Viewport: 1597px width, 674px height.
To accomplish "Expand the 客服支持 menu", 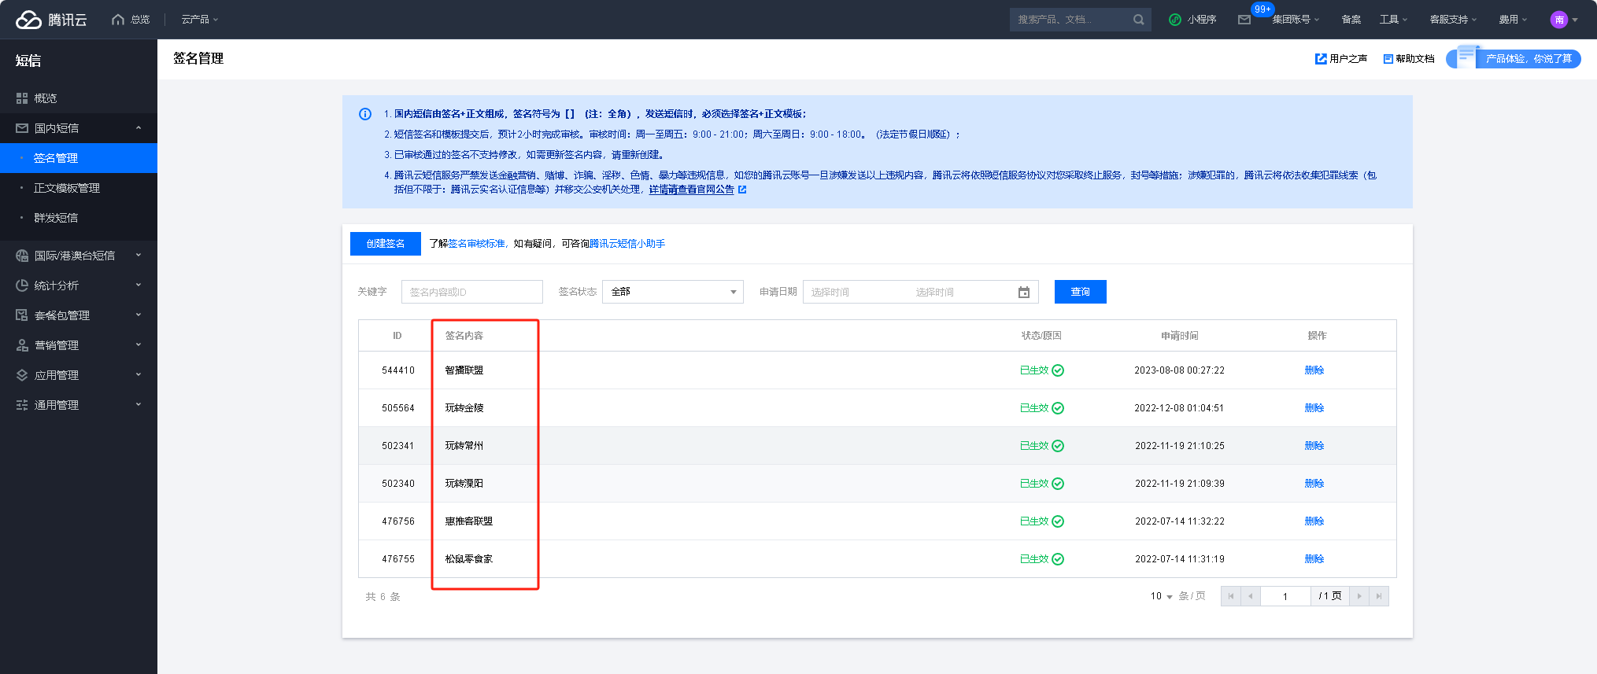I will (1453, 20).
